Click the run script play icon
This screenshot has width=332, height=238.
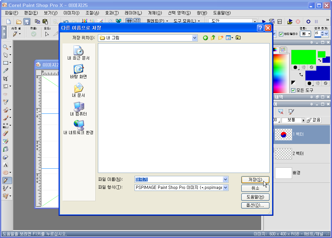pyautogui.click(x=264, y=21)
